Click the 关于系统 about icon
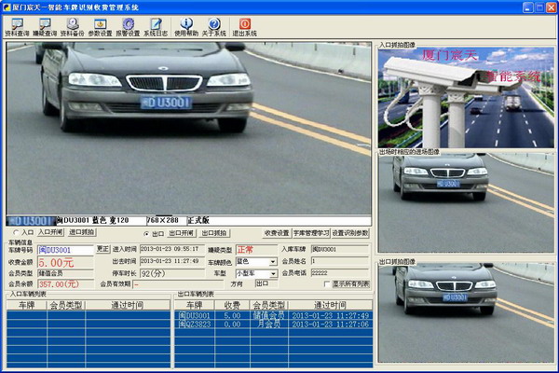This screenshot has height=373, width=559. click(214, 24)
